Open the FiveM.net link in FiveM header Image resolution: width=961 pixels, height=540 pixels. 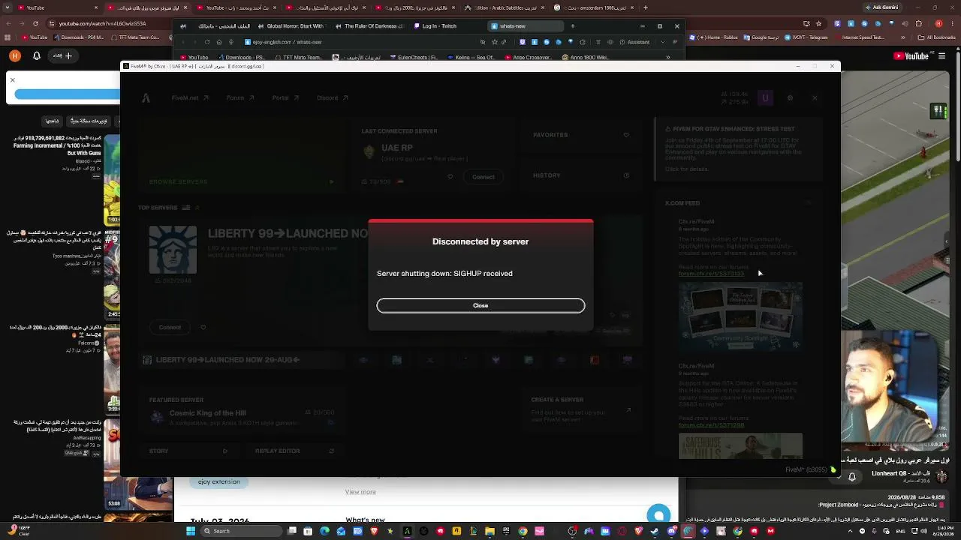pyautogui.click(x=190, y=97)
